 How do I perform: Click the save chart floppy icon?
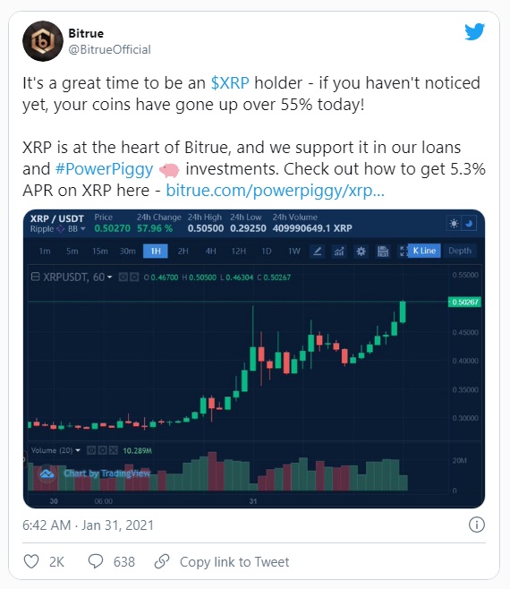[x=383, y=251]
